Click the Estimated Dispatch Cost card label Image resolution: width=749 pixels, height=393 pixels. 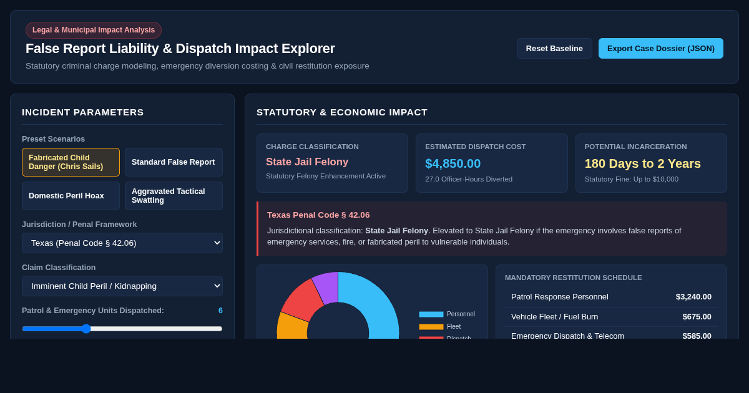coord(476,147)
